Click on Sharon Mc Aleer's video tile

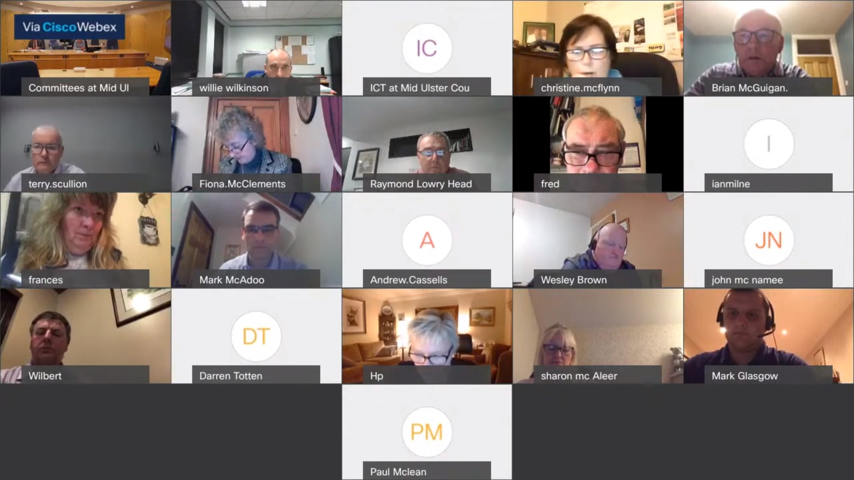click(x=598, y=336)
